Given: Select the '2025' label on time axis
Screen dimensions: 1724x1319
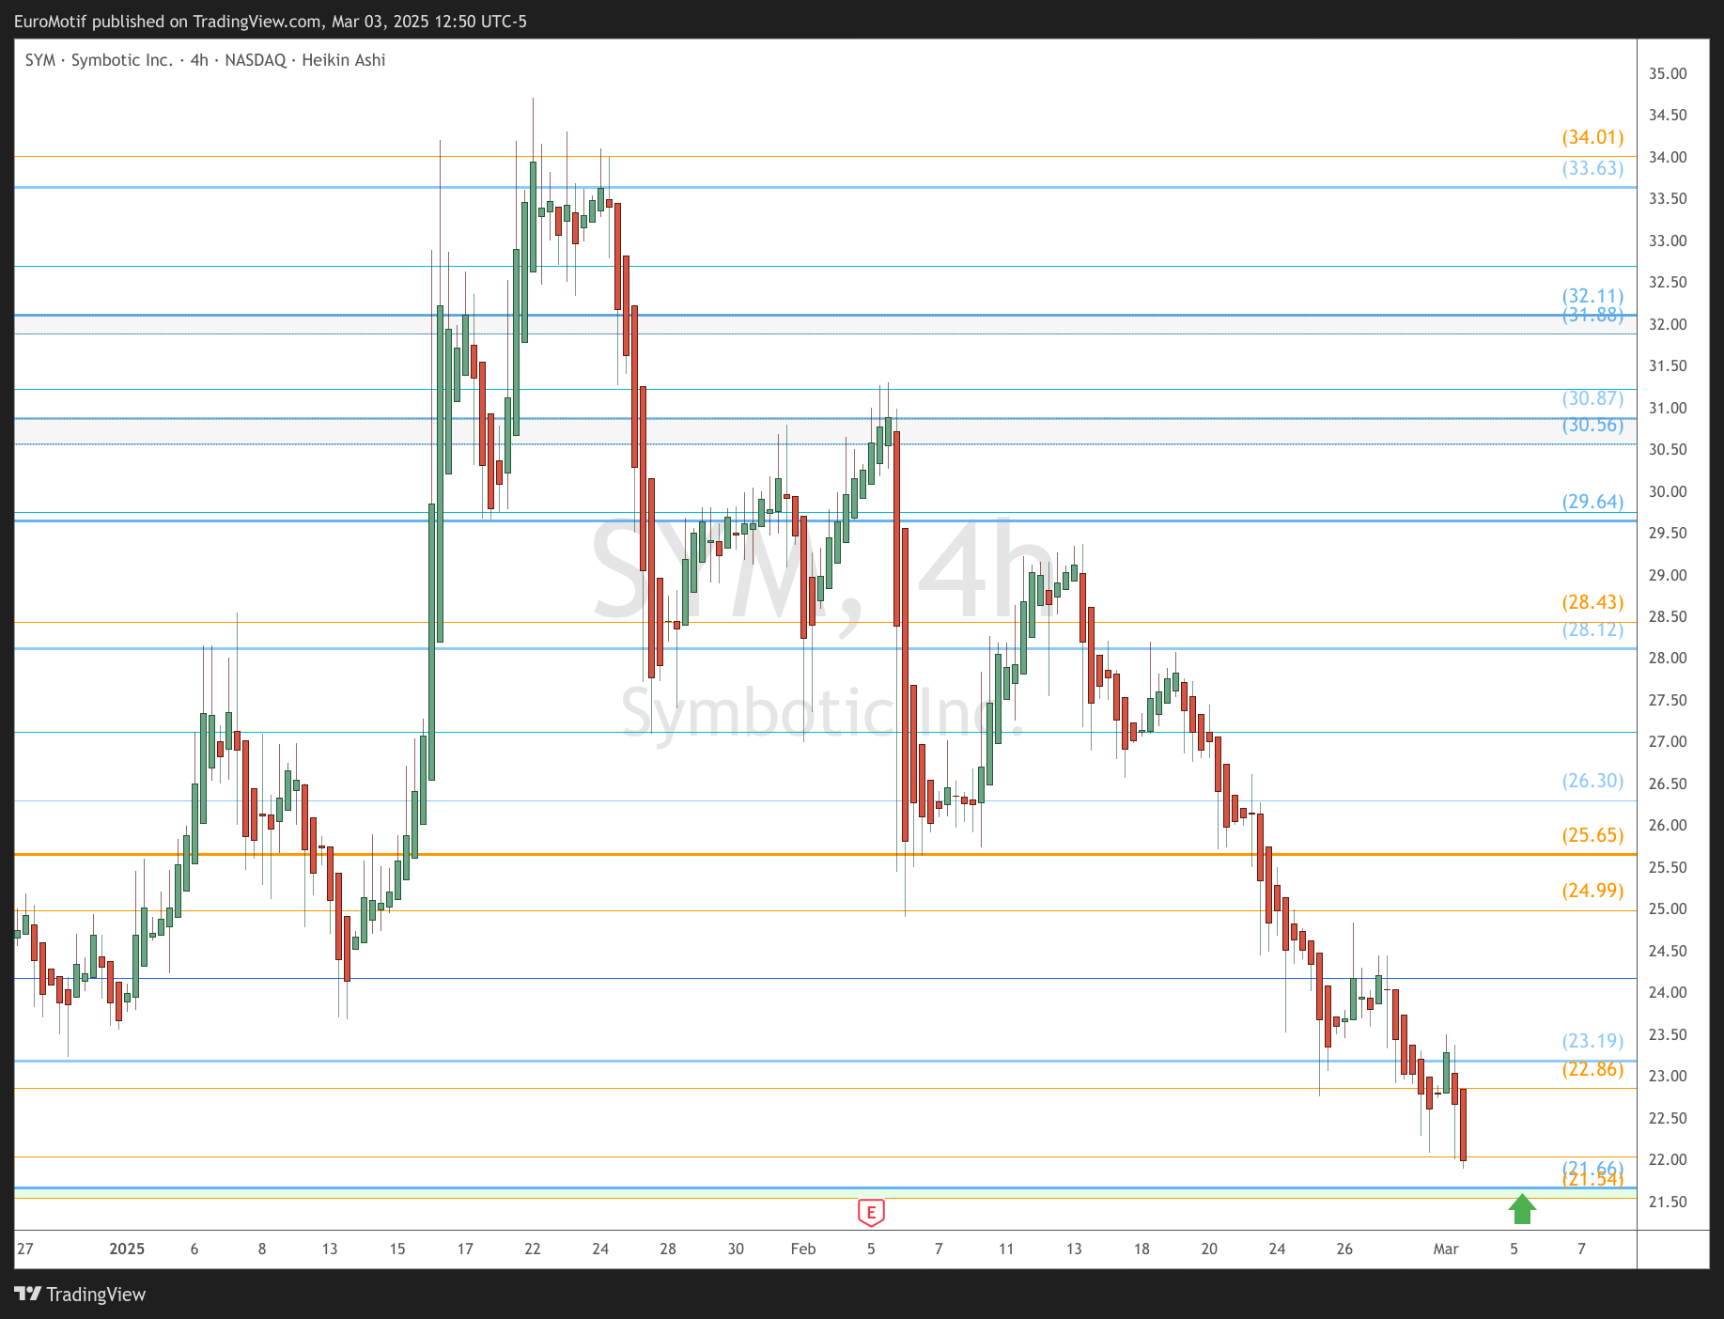Looking at the screenshot, I should [127, 1249].
